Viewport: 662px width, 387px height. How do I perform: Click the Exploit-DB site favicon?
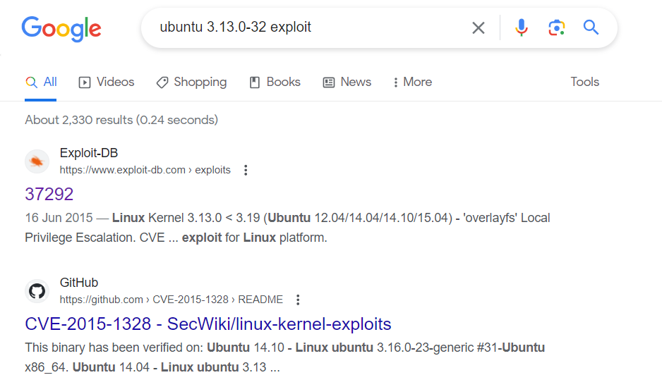tap(37, 161)
